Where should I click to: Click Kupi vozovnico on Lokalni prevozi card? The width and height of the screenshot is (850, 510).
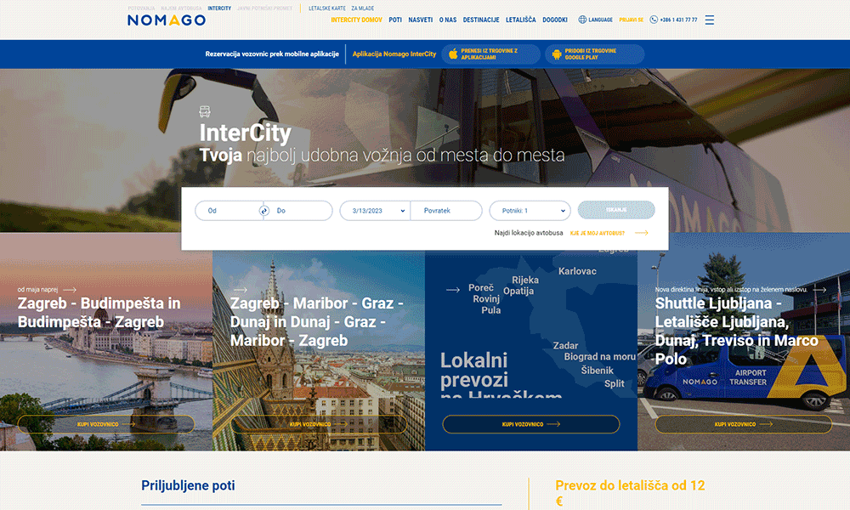[x=531, y=424]
